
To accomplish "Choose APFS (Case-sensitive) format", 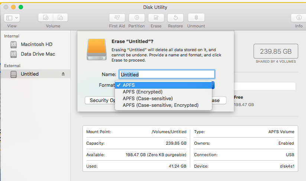I will [164, 99].
